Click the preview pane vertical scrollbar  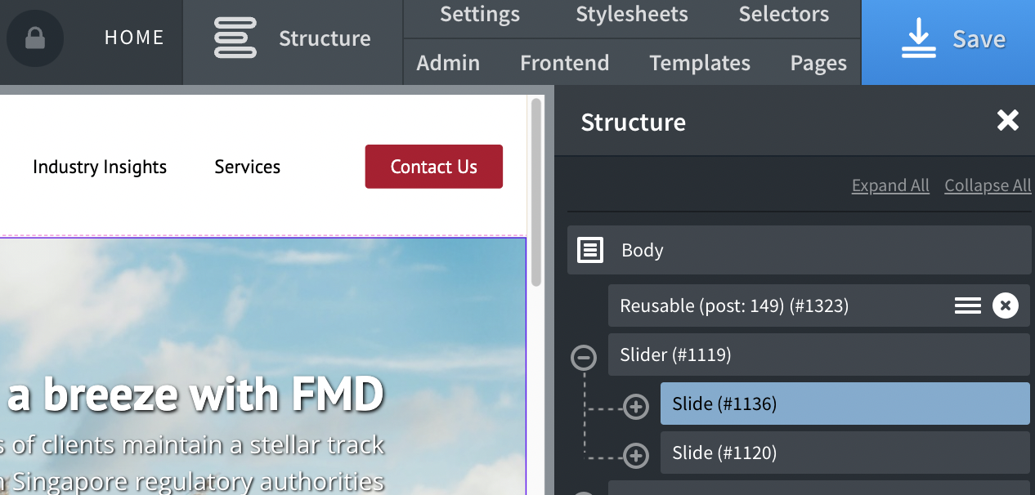(x=536, y=192)
